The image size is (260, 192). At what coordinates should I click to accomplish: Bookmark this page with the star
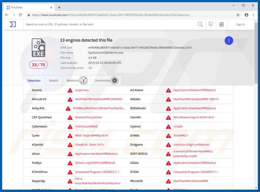tap(238, 15)
